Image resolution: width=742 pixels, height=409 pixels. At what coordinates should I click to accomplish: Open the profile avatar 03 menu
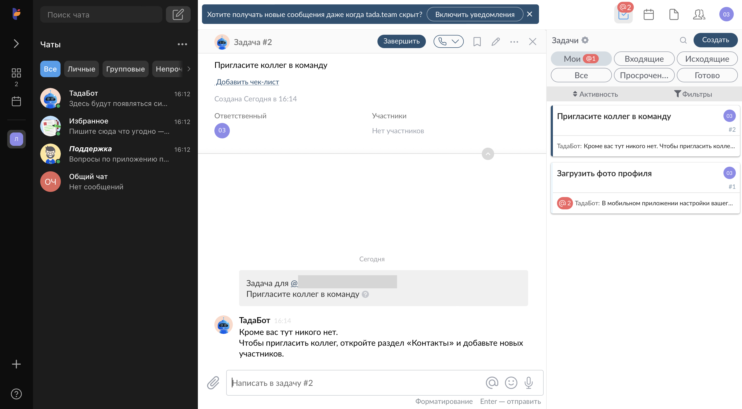click(x=726, y=14)
